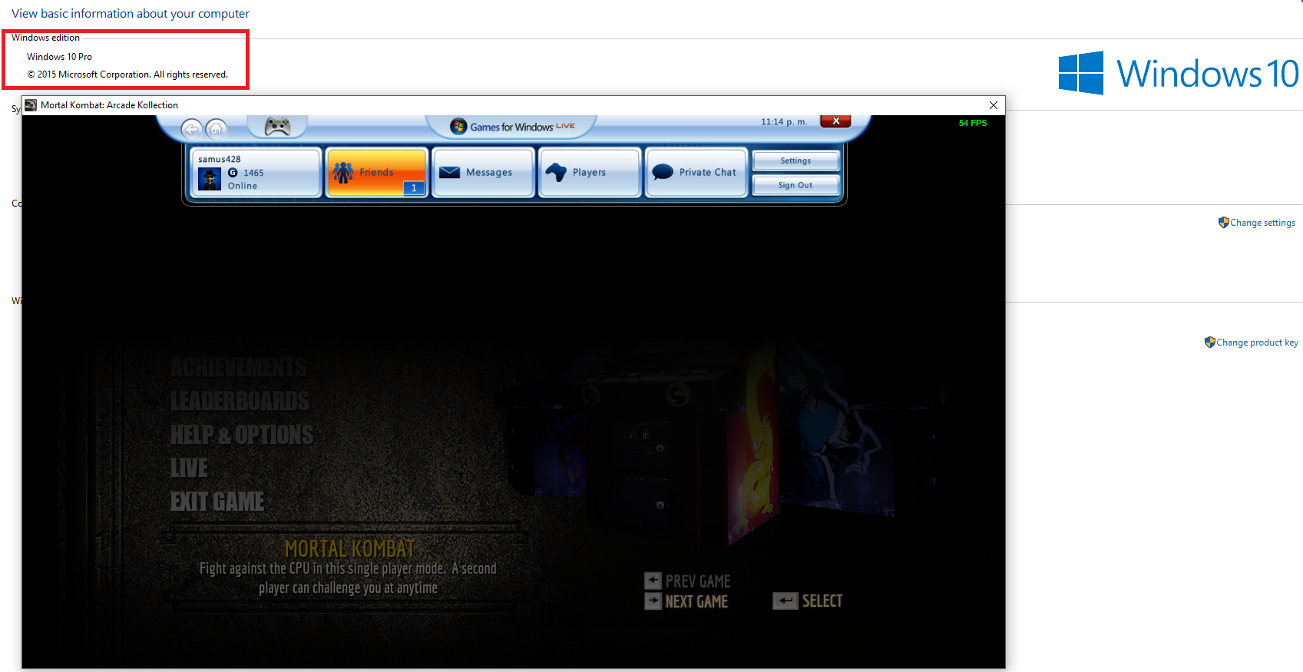The image size is (1303, 672).
Task: Select EXIT GAME in the game menu
Action: (217, 502)
